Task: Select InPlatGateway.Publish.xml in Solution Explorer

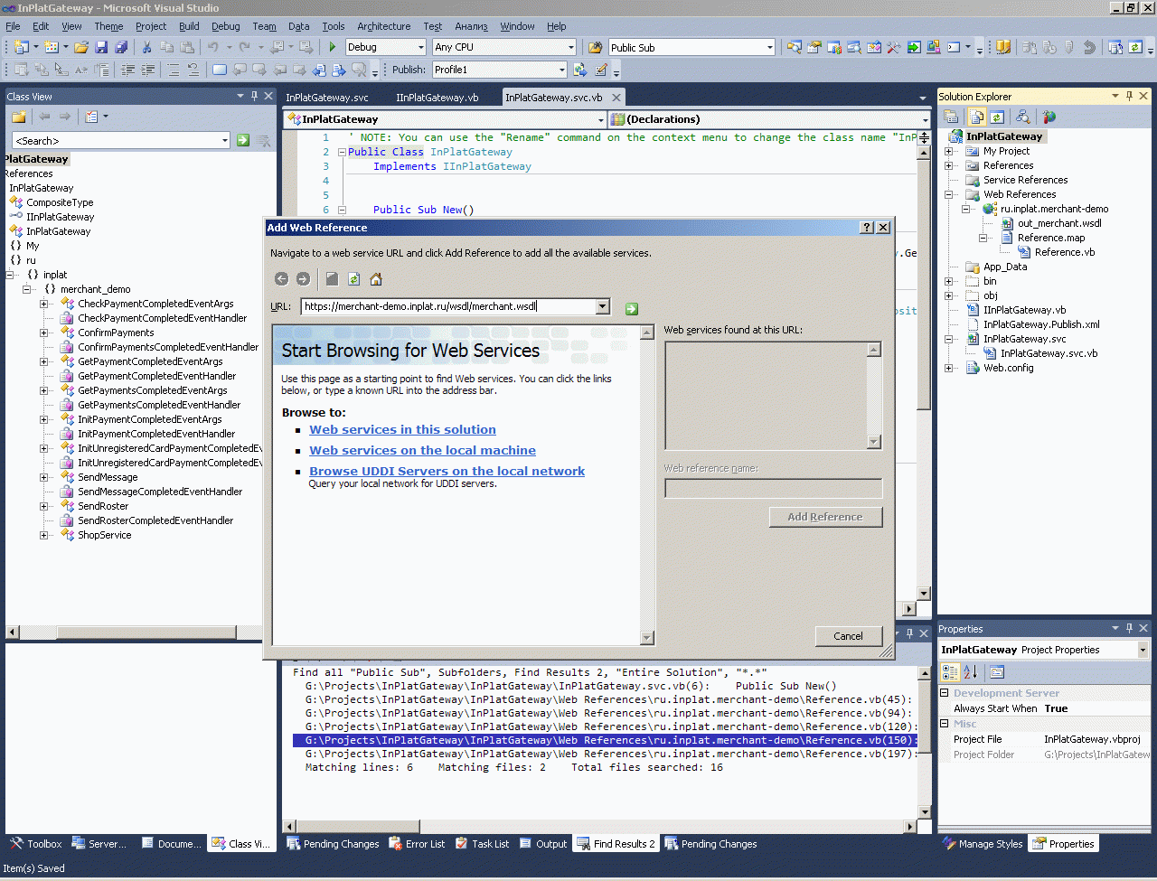Action: [x=1041, y=324]
